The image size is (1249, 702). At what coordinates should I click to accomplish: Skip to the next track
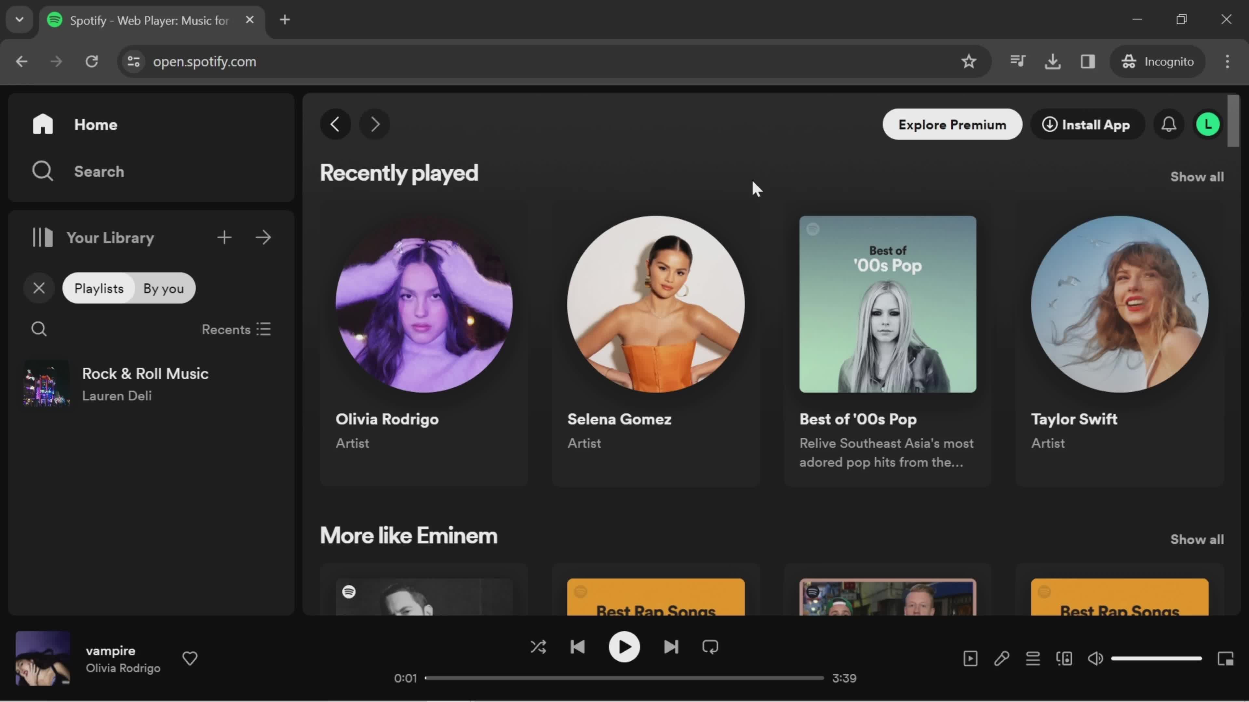(671, 647)
